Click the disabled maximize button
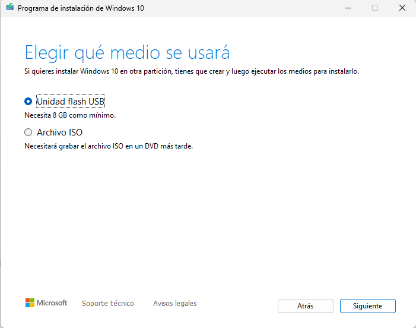The width and height of the screenshot is (416, 328). tap(375, 8)
